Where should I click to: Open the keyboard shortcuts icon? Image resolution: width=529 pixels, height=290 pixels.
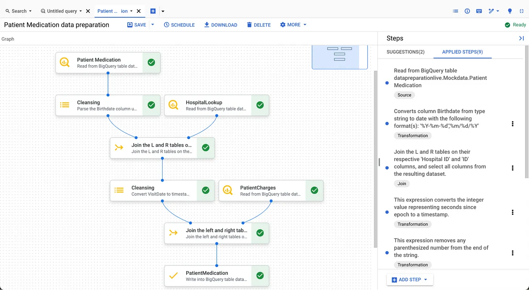click(x=479, y=11)
